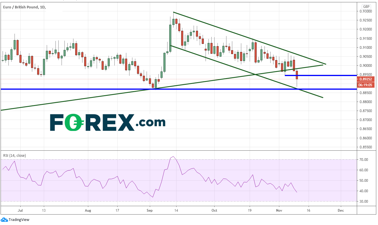This screenshot has height=225, width=378.
Task: Click the 17 date label on time axis
Action: tap(117, 210)
